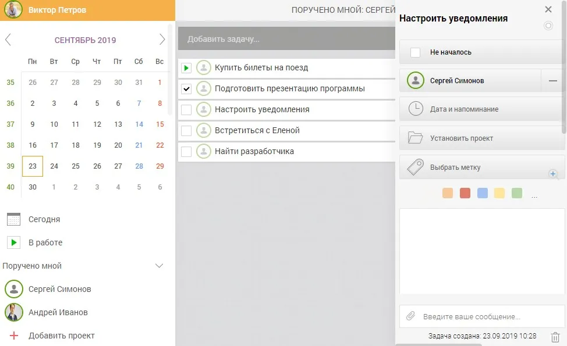
Task: Attach a file using the paperclip icon
Action: [411, 317]
